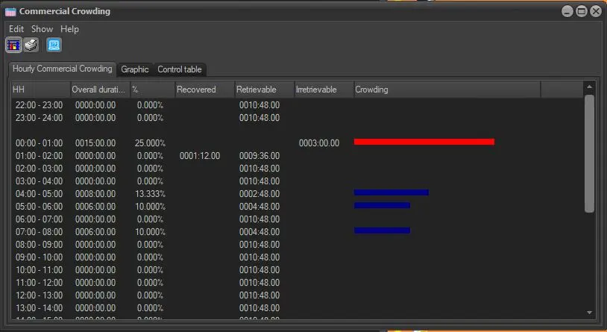The width and height of the screenshot is (607, 332).
Task: Open the Edit menu
Action: (16, 29)
